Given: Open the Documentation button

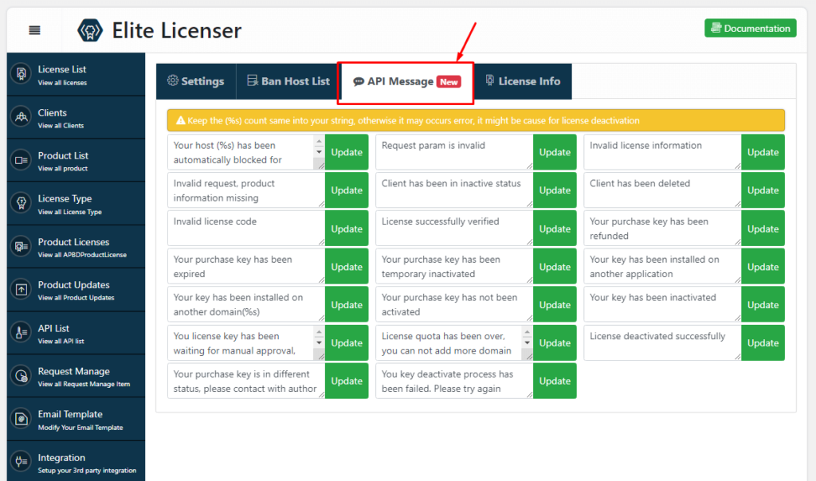Looking at the screenshot, I should point(751,28).
